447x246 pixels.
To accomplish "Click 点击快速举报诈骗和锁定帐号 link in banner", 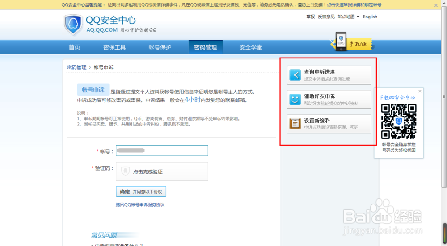I will pos(354,5).
